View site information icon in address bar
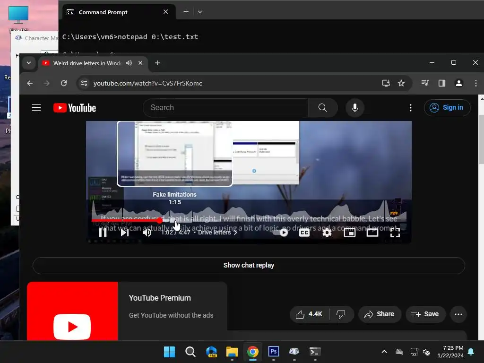 [x=84, y=83]
